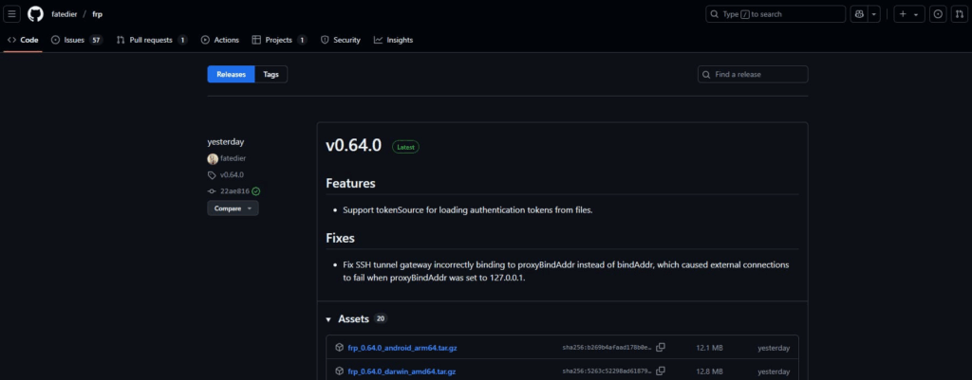
Task: Click the sha256:5263c52298ad61879 hash text
Action: pyautogui.click(x=607, y=371)
